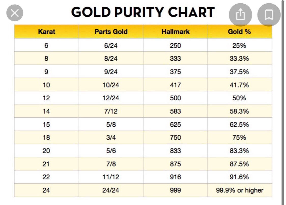
Task: Click the vertical scrollbar on the right edge
Action: coord(282,102)
